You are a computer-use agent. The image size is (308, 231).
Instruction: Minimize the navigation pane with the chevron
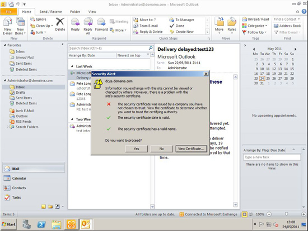63,44
